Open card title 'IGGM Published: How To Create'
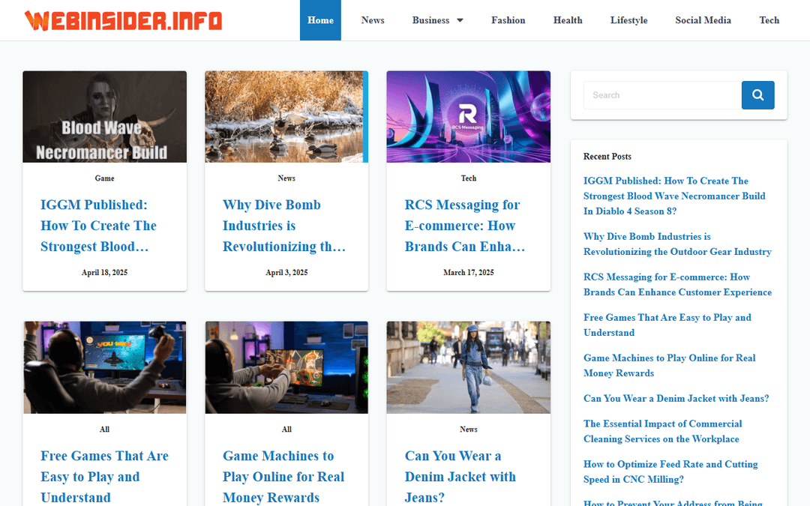810x506 pixels. coord(99,226)
